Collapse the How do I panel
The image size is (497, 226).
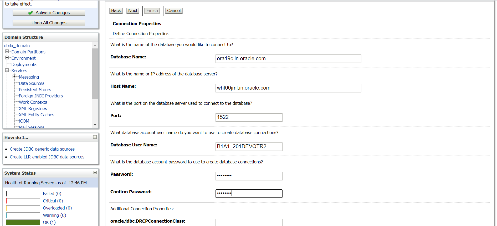[x=95, y=137]
